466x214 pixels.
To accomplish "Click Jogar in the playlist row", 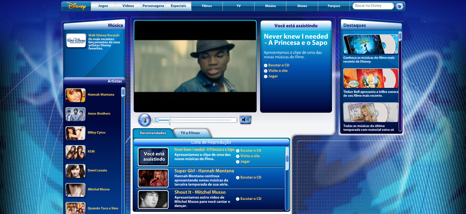I will (x=245, y=162).
